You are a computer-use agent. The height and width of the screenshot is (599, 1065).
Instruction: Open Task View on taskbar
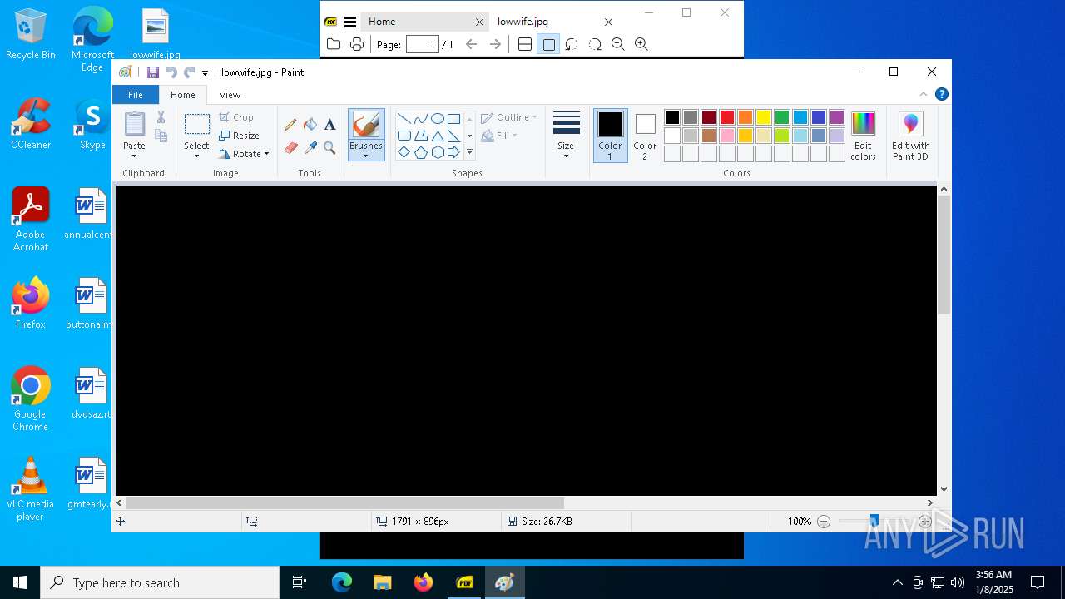[300, 582]
